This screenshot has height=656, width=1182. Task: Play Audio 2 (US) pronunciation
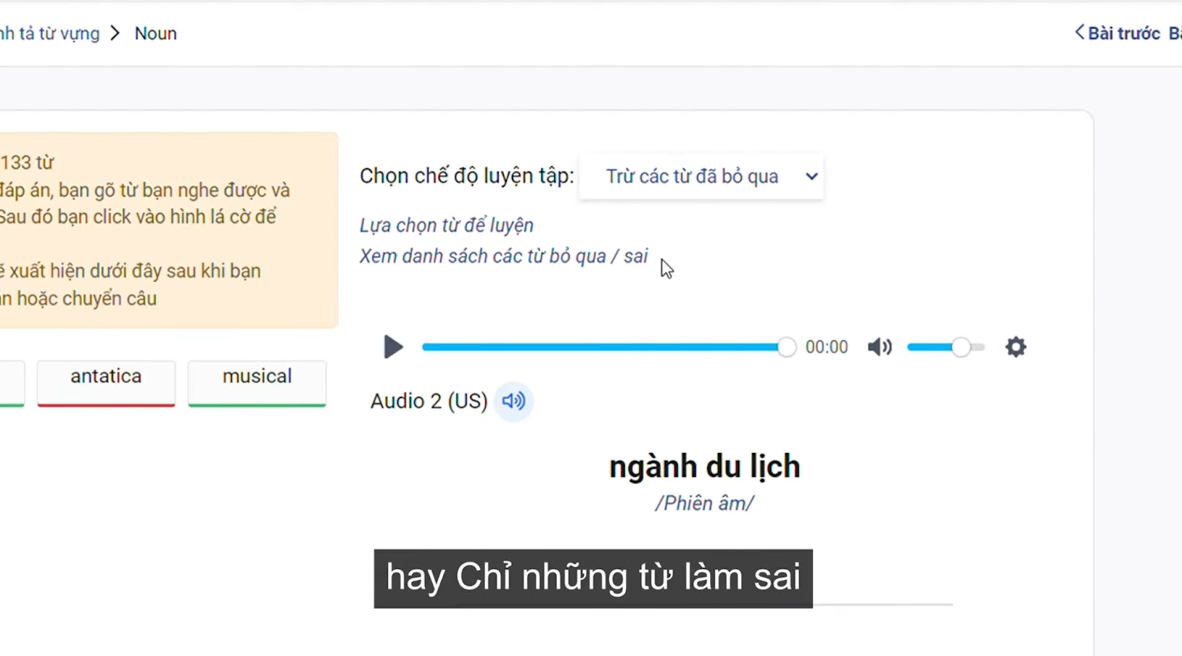point(513,401)
